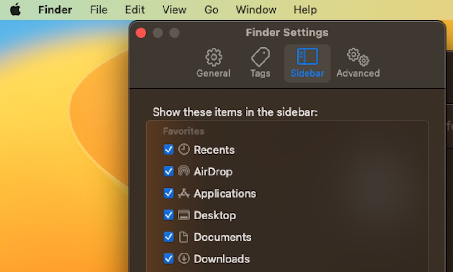Image resolution: width=453 pixels, height=272 pixels.
Task: Uncheck the Desktop checkbox
Action: coord(169,215)
